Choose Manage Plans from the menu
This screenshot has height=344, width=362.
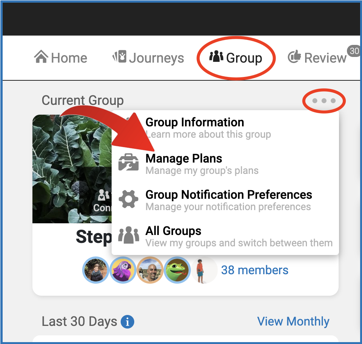(x=184, y=159)
